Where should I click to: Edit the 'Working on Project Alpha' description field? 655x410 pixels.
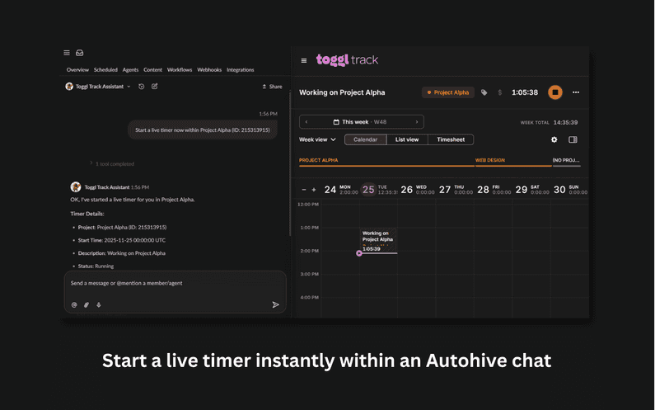point(342,92)
